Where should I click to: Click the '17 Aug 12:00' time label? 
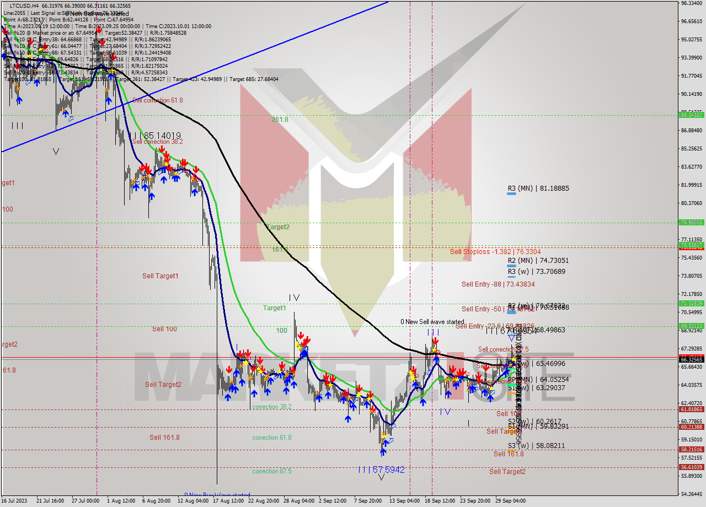(228, 501)
